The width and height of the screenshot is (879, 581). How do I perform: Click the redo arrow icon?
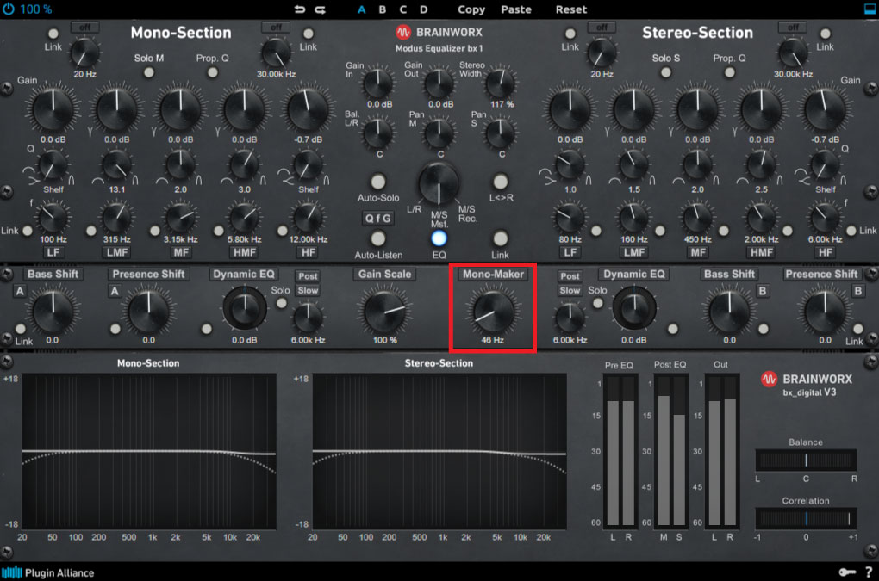[x=321, y=9]
